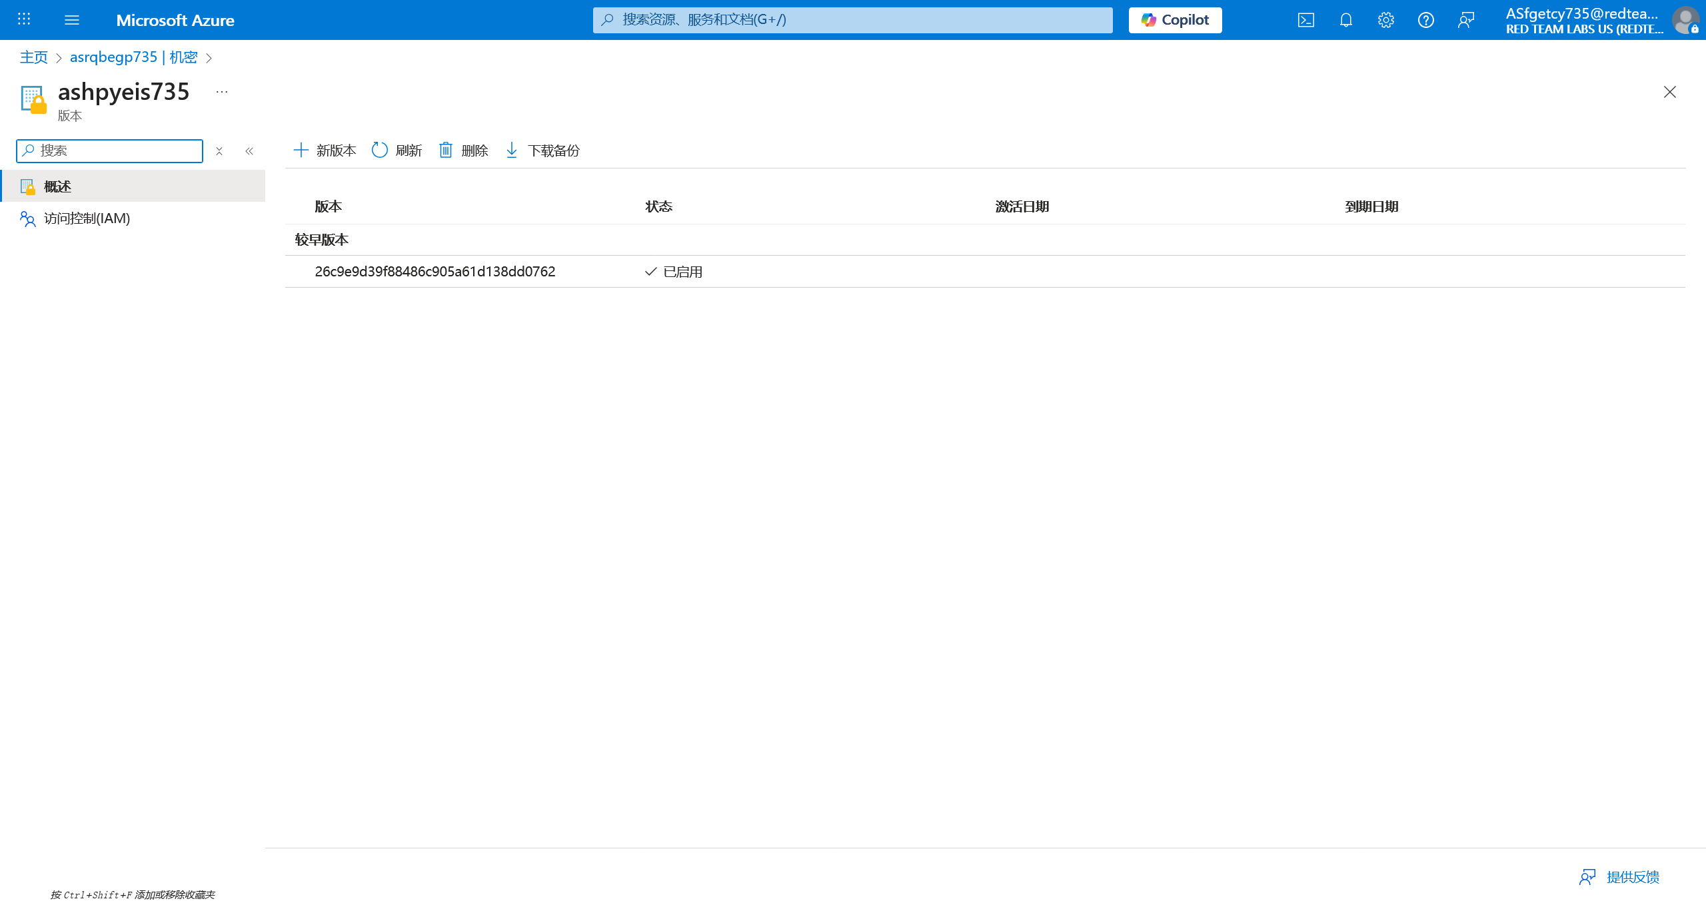Open the help question mark icon

coord(1425,20)
